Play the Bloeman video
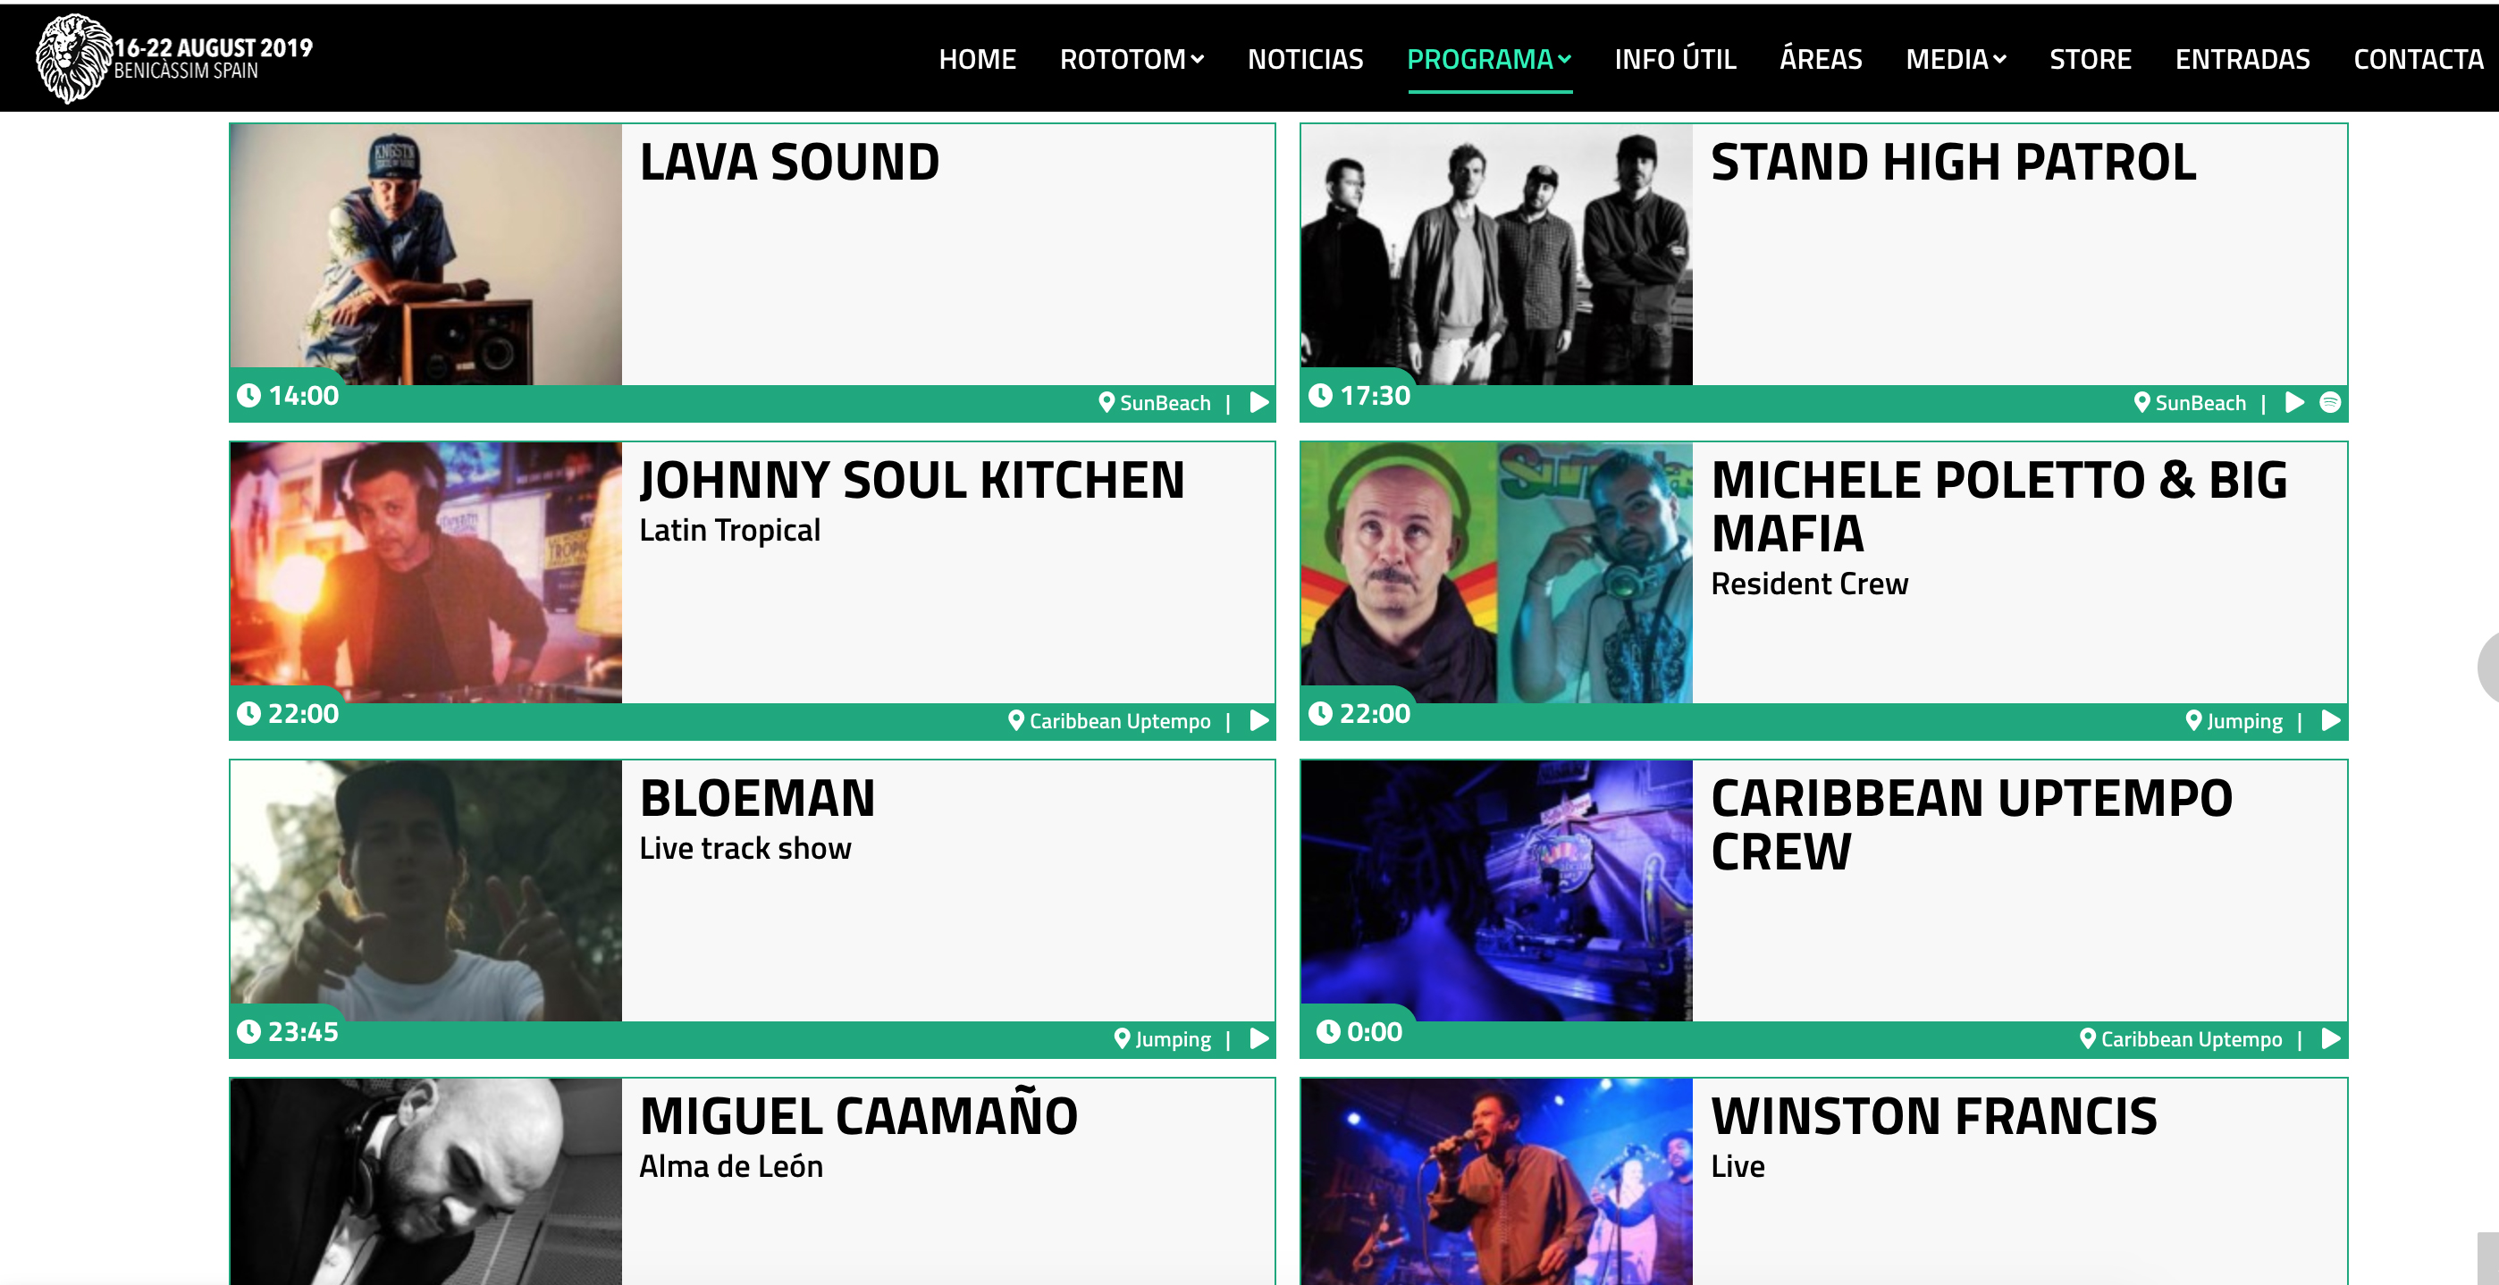Image resolution: width=2499 pixels, height=1285 pixels. click(1259, 1038)
